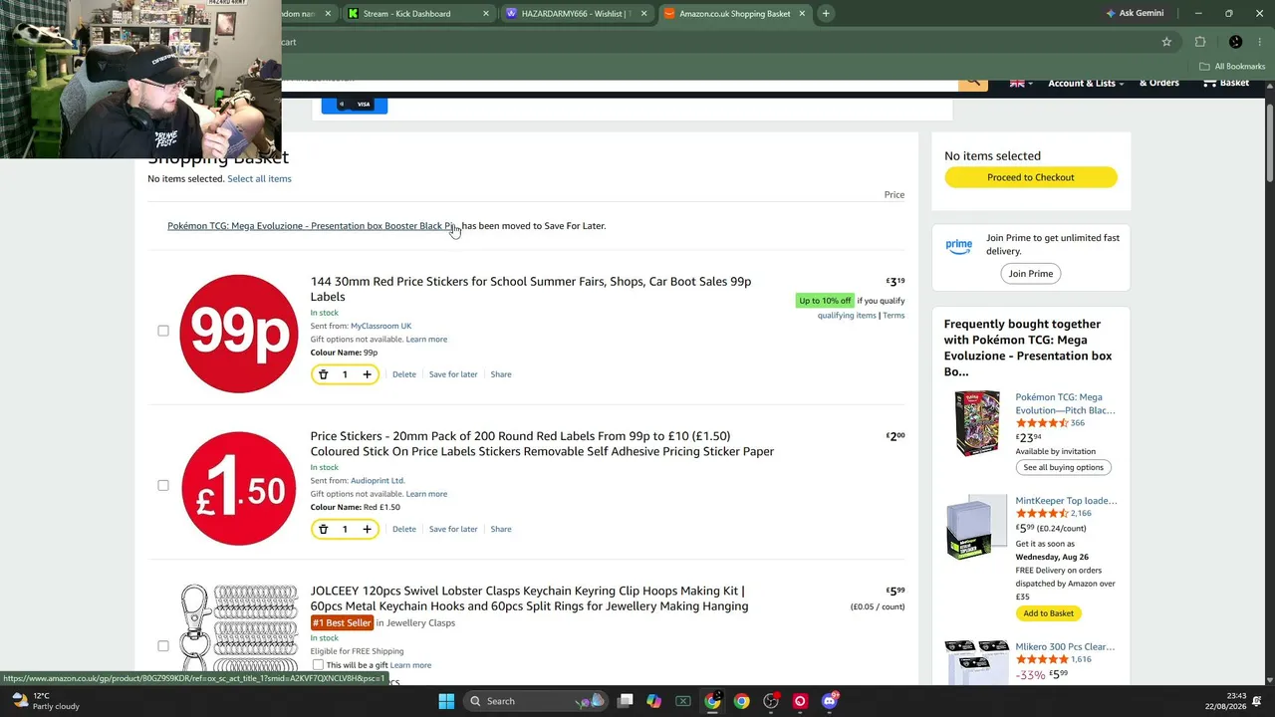Screen dimensions: 1275x717
Task: Open the Chrome profile avatar
Action: coord(1235,42)
